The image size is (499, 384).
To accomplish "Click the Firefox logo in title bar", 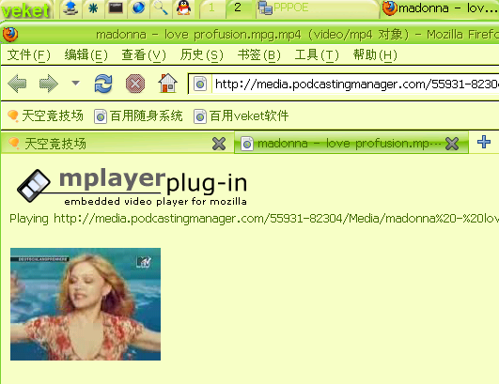I will click(10, 35).
